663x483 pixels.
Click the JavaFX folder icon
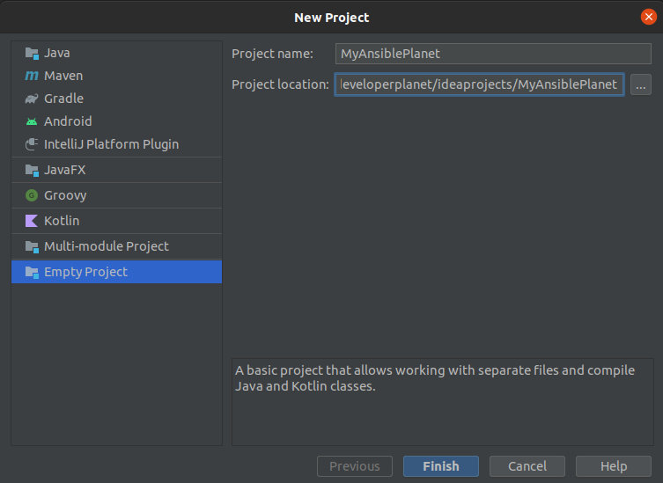pyautogui.click(x=33, y=170)
